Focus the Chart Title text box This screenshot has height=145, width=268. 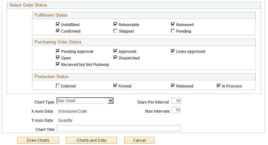coord(118,128)
